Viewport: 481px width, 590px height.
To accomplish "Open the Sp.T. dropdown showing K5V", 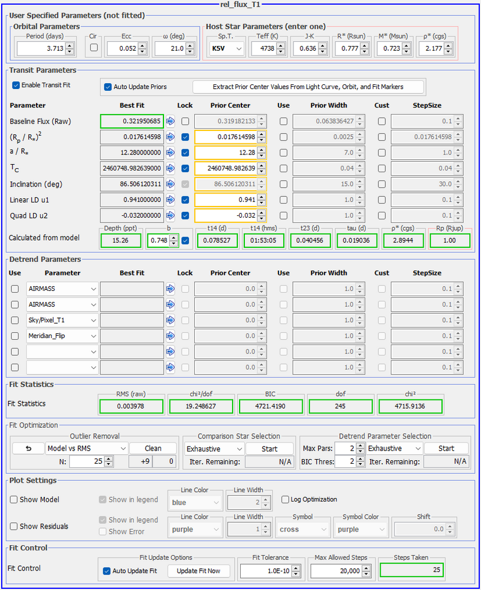I will pos(225,48).
